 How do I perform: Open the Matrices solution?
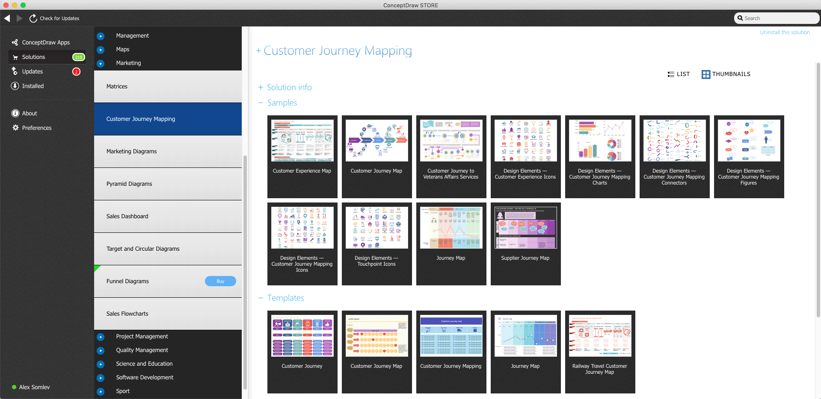[168, 86]
